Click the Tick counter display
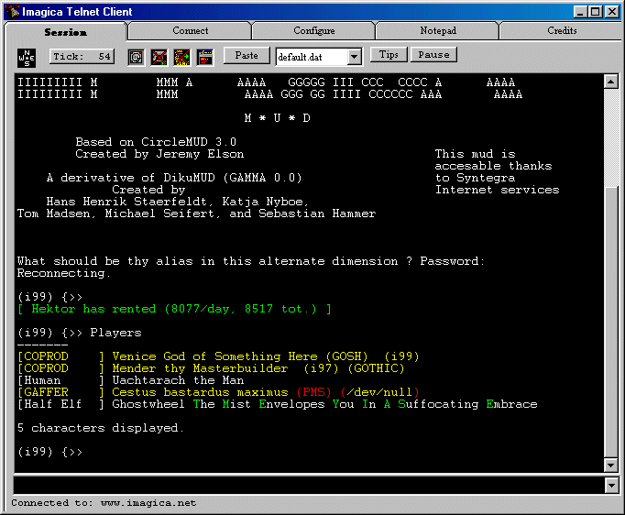The width and height of the screenshot is (625, 515). click(82, 57)
